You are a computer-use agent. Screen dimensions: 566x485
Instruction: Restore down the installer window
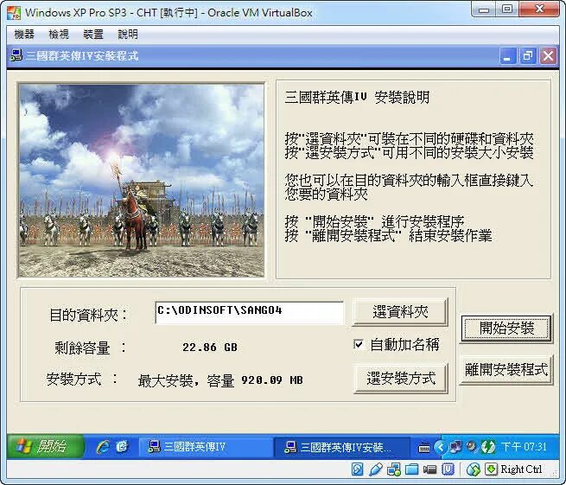[527, 56]
